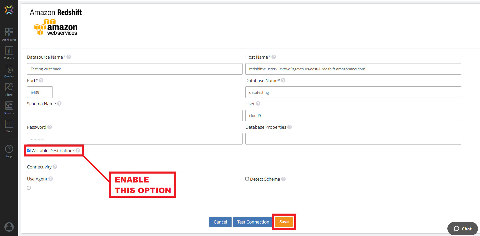
Task: Open the Chat widget
Action: (462, 229)
